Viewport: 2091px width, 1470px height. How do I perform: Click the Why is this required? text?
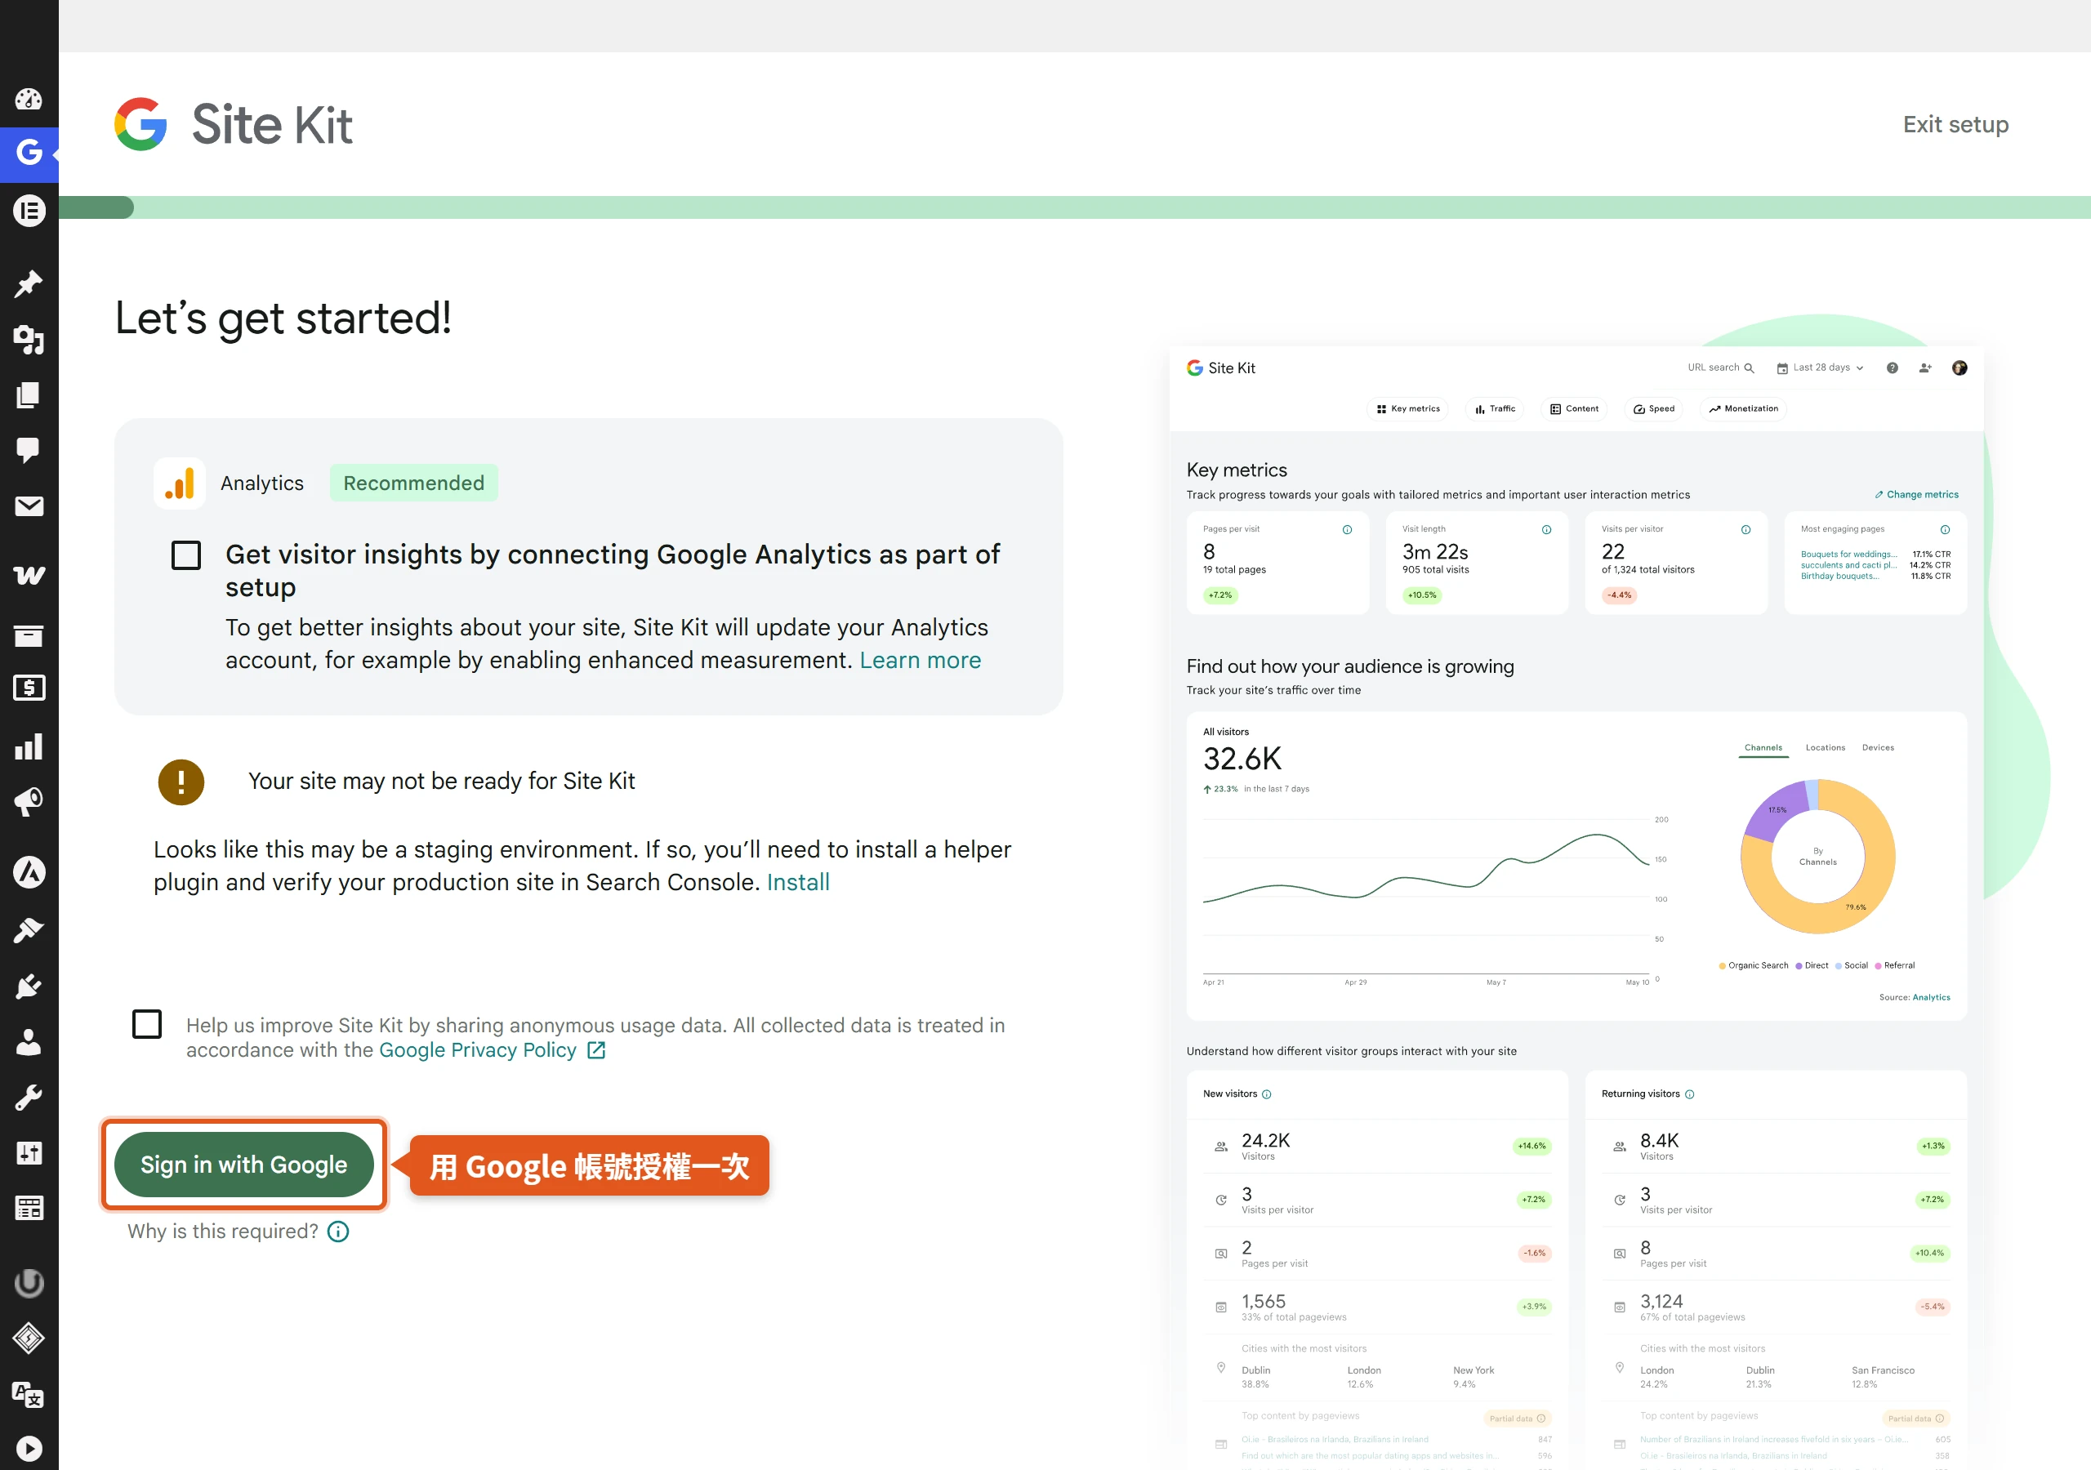tap(223, 1232)
